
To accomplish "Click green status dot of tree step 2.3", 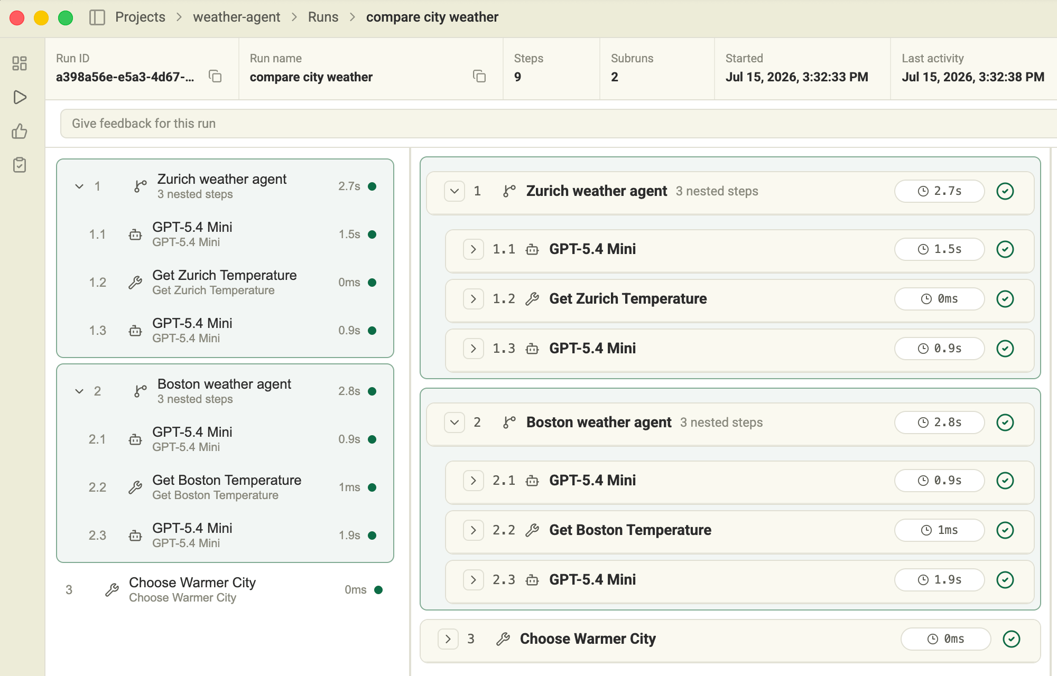I will (372, 536).
